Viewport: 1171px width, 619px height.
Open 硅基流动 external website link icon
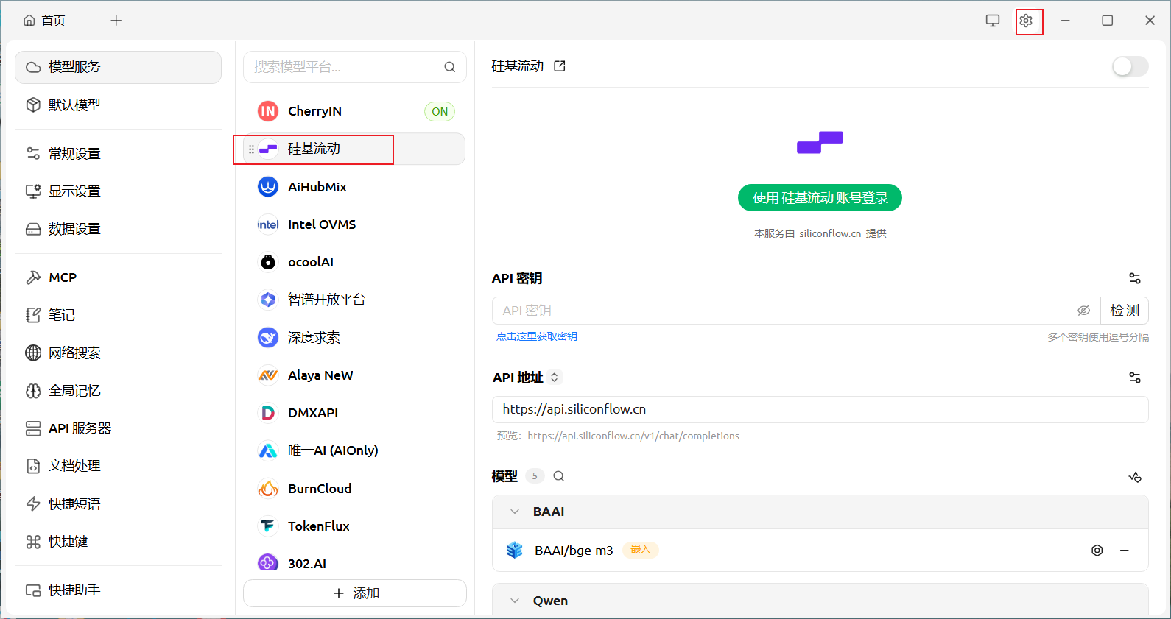(x=560, y=66)
